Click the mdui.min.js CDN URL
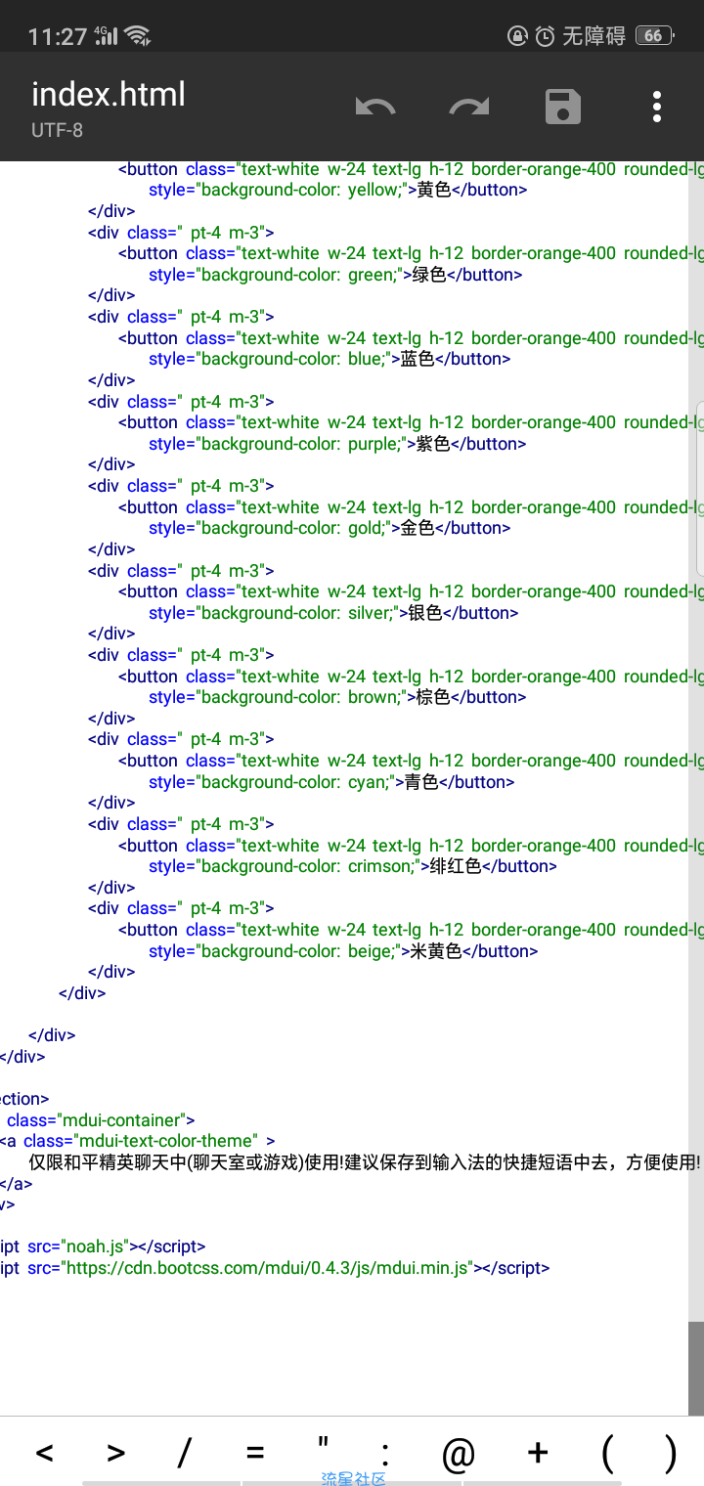The width and height of the screenshot is (704, 1486). click(268, 1268)
